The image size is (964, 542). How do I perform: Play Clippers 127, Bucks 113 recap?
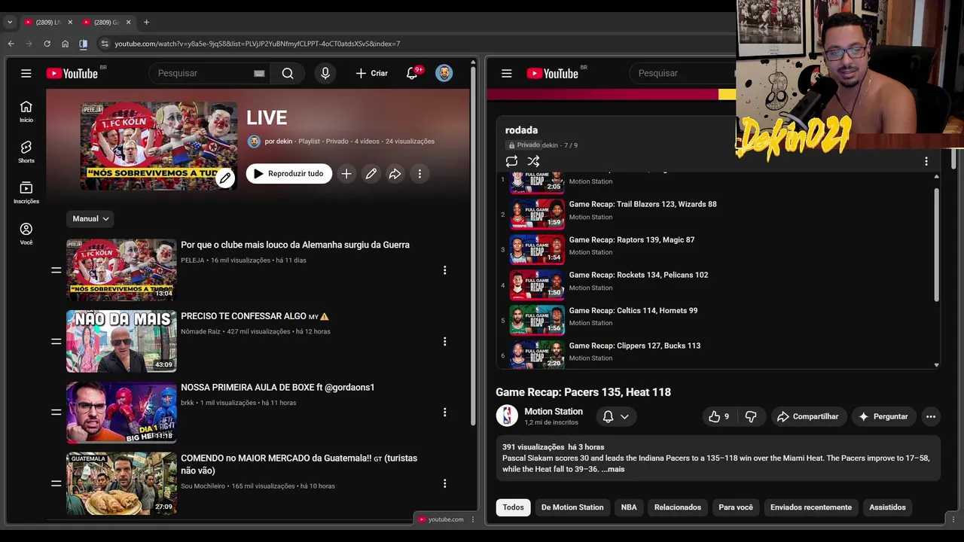click(634, 346)
